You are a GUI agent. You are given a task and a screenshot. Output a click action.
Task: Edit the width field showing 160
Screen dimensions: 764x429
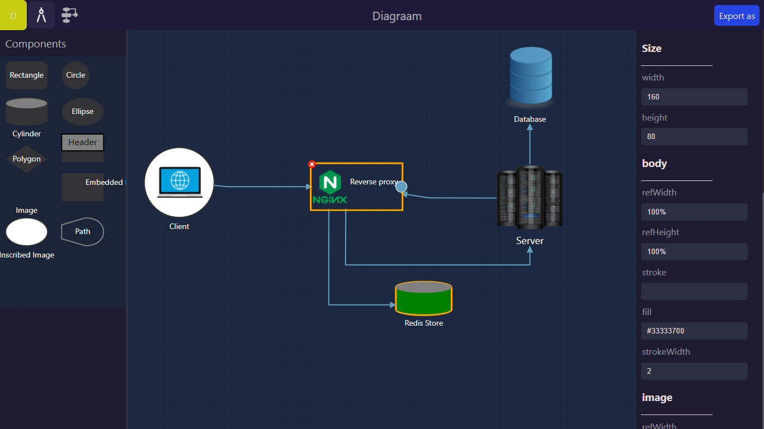(x=694, y=97)
